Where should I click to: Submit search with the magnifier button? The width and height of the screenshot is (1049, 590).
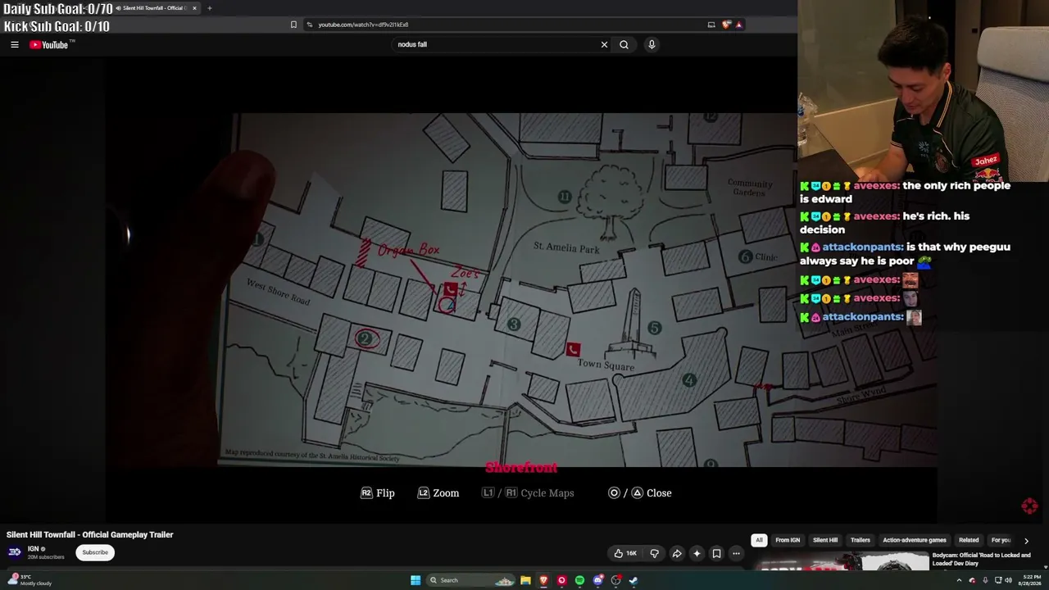coord(624,44)
